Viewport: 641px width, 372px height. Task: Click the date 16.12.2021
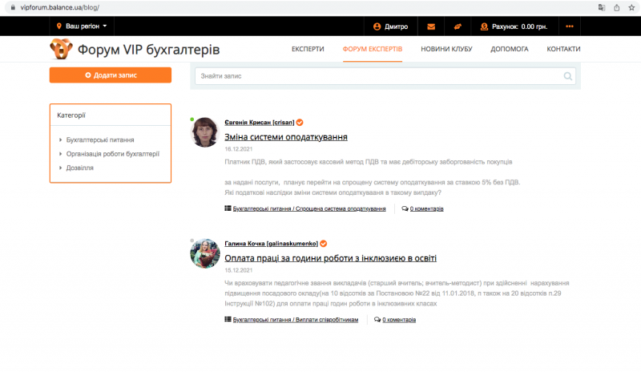click(238, 149)
